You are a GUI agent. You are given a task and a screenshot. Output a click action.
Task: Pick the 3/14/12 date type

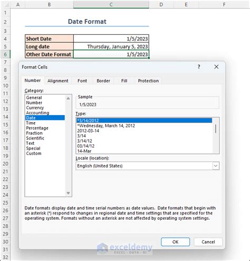(144, 141)
